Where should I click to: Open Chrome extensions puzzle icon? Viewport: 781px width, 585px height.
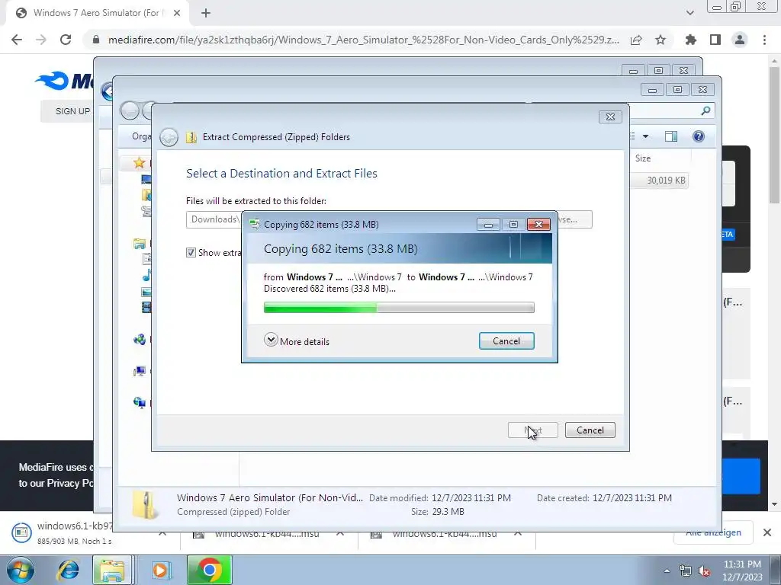point(690,40)
